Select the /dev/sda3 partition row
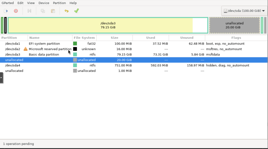268x149 pixels. click(x=134, y=54)
